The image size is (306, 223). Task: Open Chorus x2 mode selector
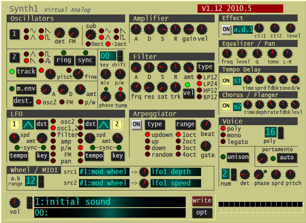[x=237, y=107]
